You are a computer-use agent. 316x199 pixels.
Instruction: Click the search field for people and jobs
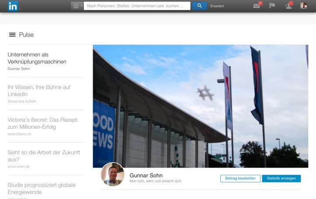137,6
